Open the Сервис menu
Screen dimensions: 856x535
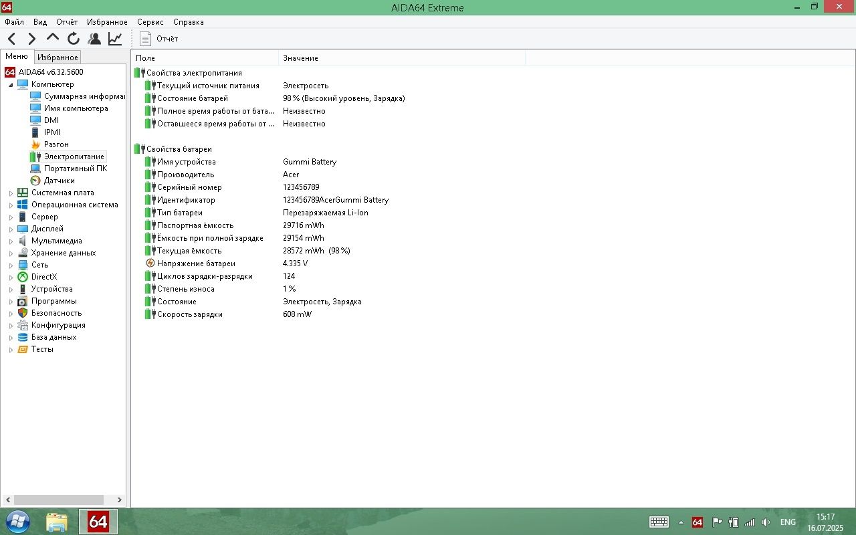[x=150, y=22]
